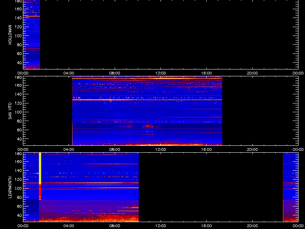Click the 12:00 time label under Learmonth panel
This screenshot has height=229, width=305.
click(161, 226)
